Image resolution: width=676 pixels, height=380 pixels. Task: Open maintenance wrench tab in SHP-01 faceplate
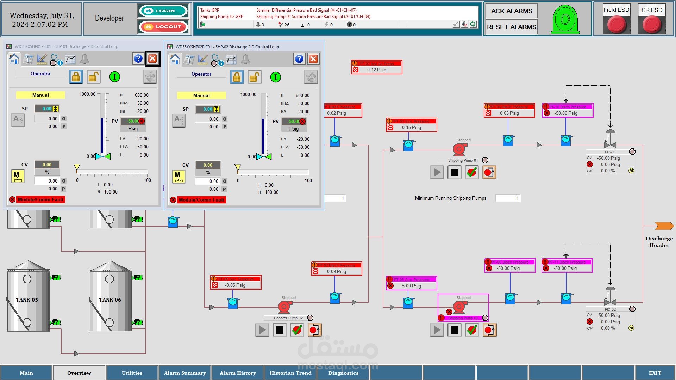[28, 59]
